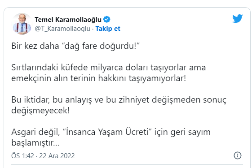Click the line starting with "Bu iktidar"

point(119,100)
